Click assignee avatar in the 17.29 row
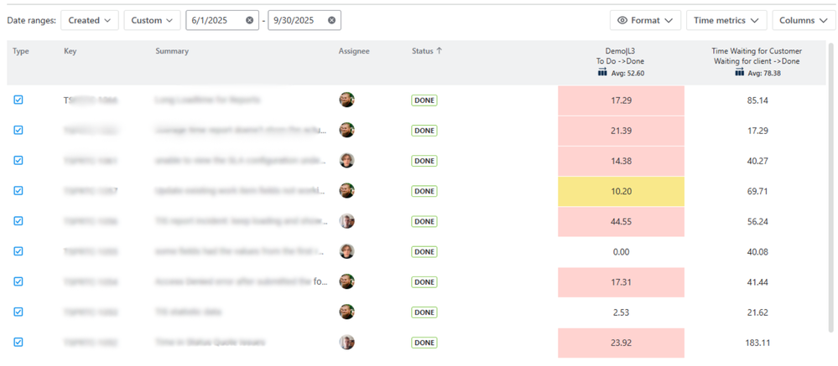Screen dimensions: 838x366 click(346, 100)
